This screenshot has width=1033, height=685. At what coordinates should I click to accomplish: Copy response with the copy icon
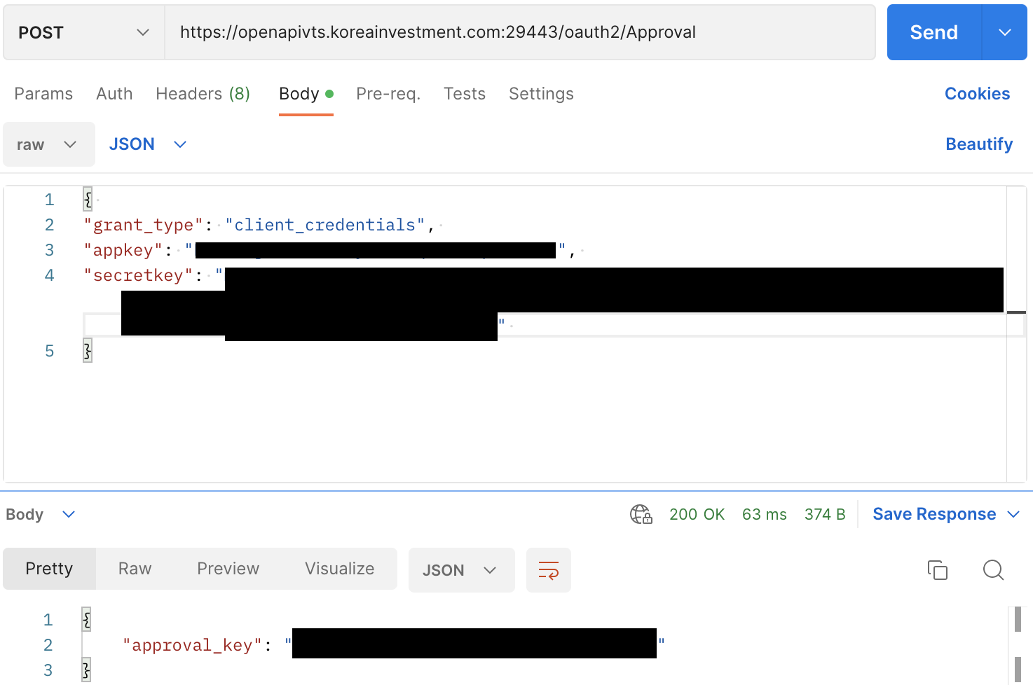(938, 570)
